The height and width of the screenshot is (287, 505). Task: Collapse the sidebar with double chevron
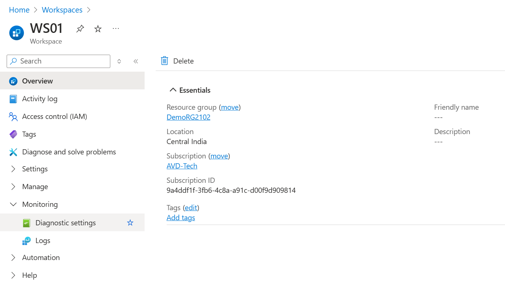pos(136,61)
